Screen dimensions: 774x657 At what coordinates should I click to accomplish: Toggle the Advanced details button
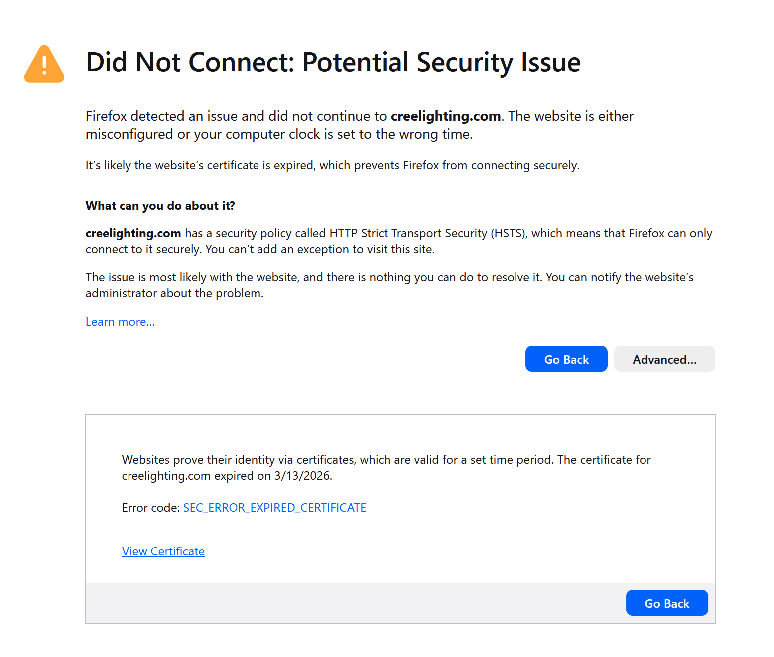tap(664, 359)
